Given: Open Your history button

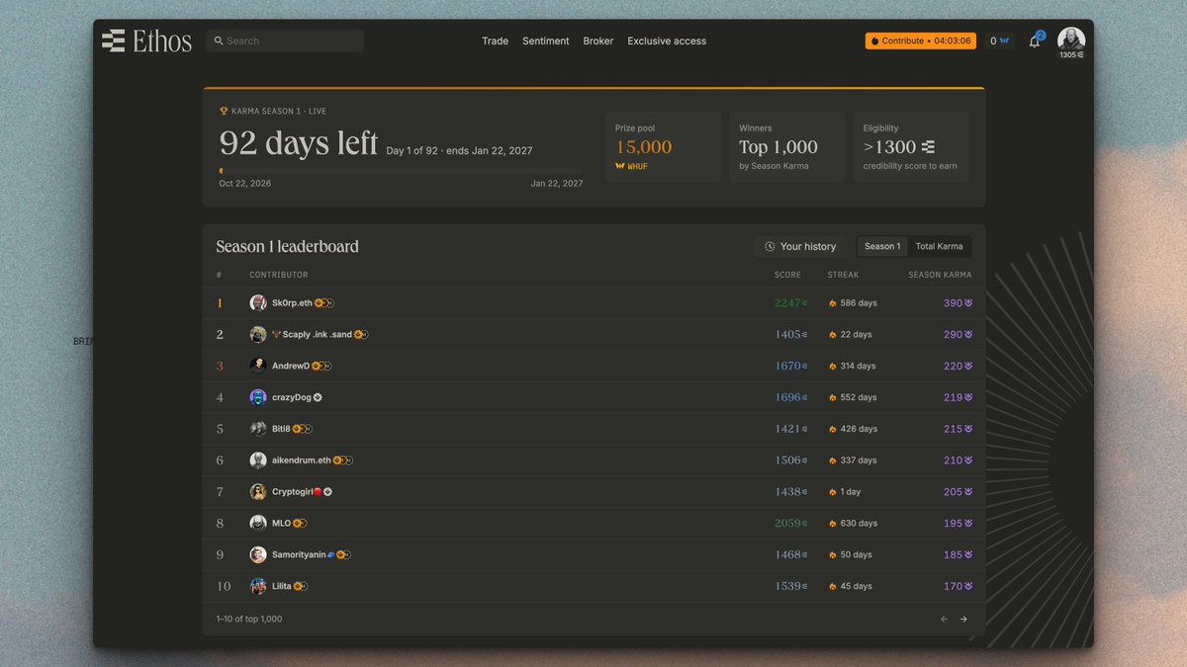Looking at the screenshot, I should coord(799,246).
